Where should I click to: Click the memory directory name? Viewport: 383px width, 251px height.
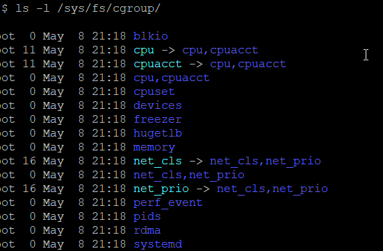coord(154,148)
